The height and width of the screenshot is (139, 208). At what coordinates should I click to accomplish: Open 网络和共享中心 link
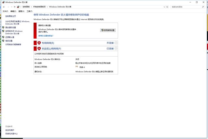click(11, 134)
